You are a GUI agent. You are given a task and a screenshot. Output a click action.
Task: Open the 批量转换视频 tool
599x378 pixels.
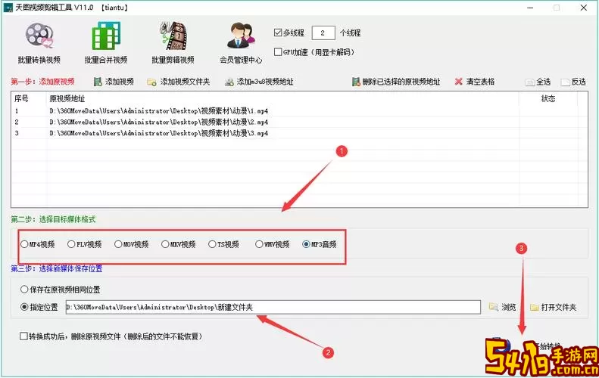(39, 43)
